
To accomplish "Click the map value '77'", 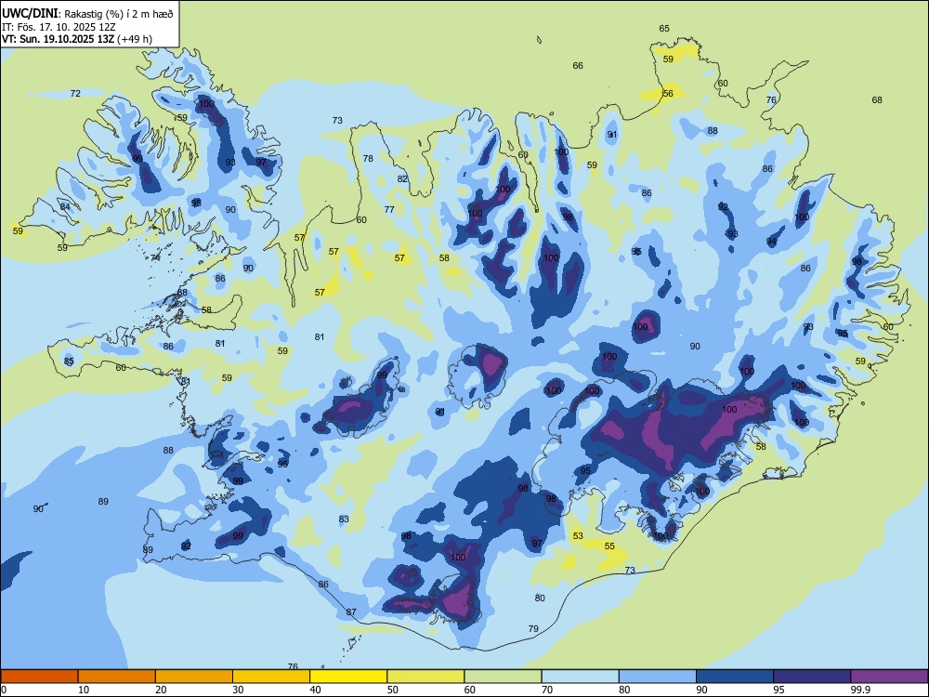I will click(x=389, y=210).
